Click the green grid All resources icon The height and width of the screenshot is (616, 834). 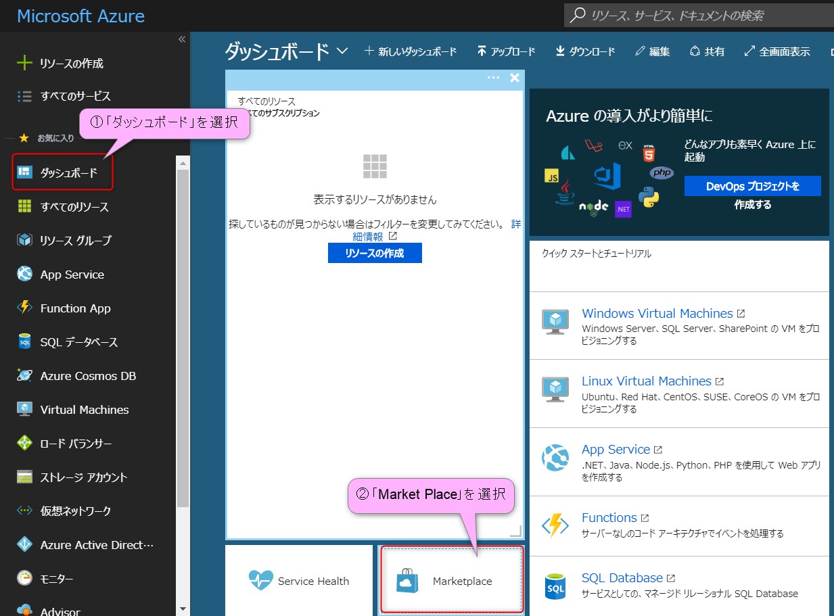[25, 206]
